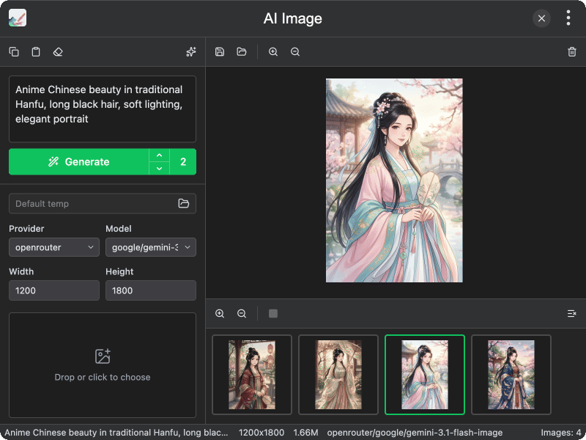This screenshot has width=586, height=440.
Task: Select the thumbnail with the dark blue Hanfu
Action: (x=511, y=375)
